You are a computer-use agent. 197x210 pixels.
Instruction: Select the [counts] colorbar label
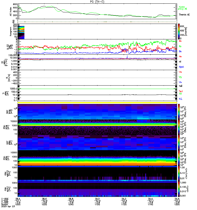point(186,31)
